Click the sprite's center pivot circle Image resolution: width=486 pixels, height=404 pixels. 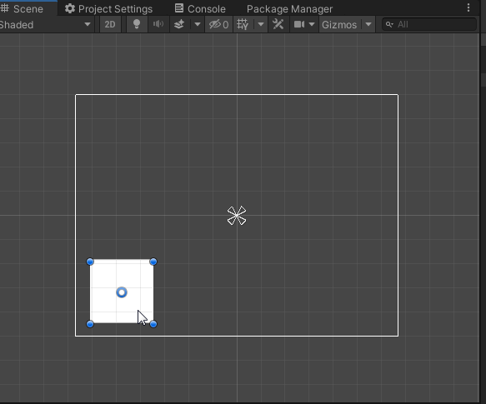(122, 292)
